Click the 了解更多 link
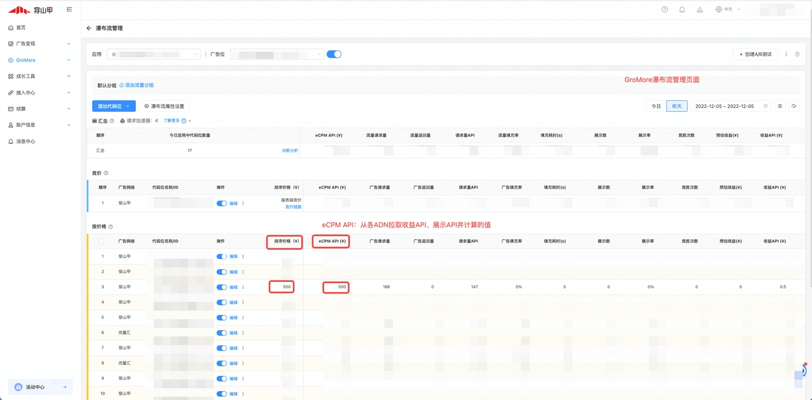Image resolution: width=812 pixels, height=400 pixels. tap(171, 121)
